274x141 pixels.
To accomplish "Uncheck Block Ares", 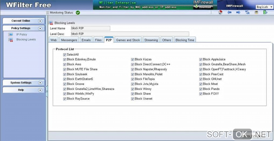I will click(65, 64).
